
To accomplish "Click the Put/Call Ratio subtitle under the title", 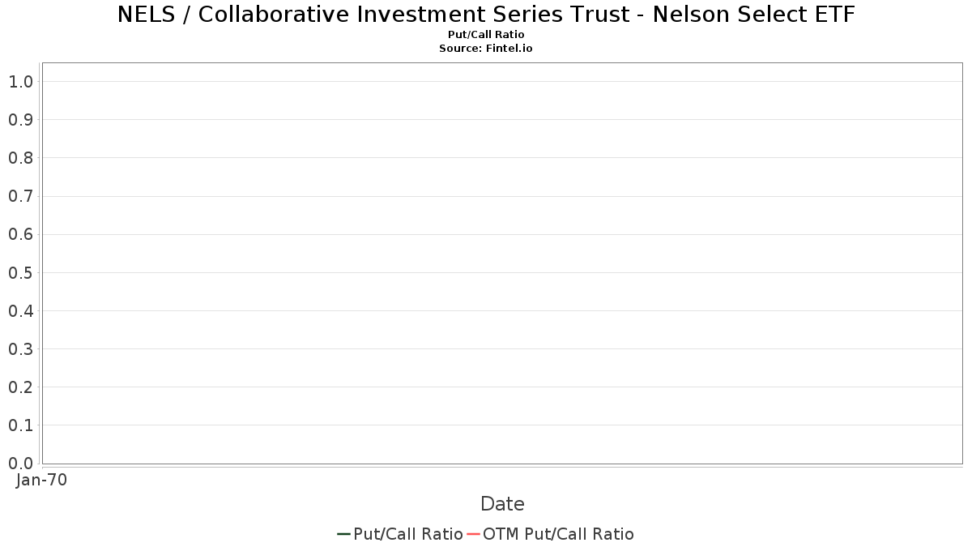I will click(x=486, y=35).
